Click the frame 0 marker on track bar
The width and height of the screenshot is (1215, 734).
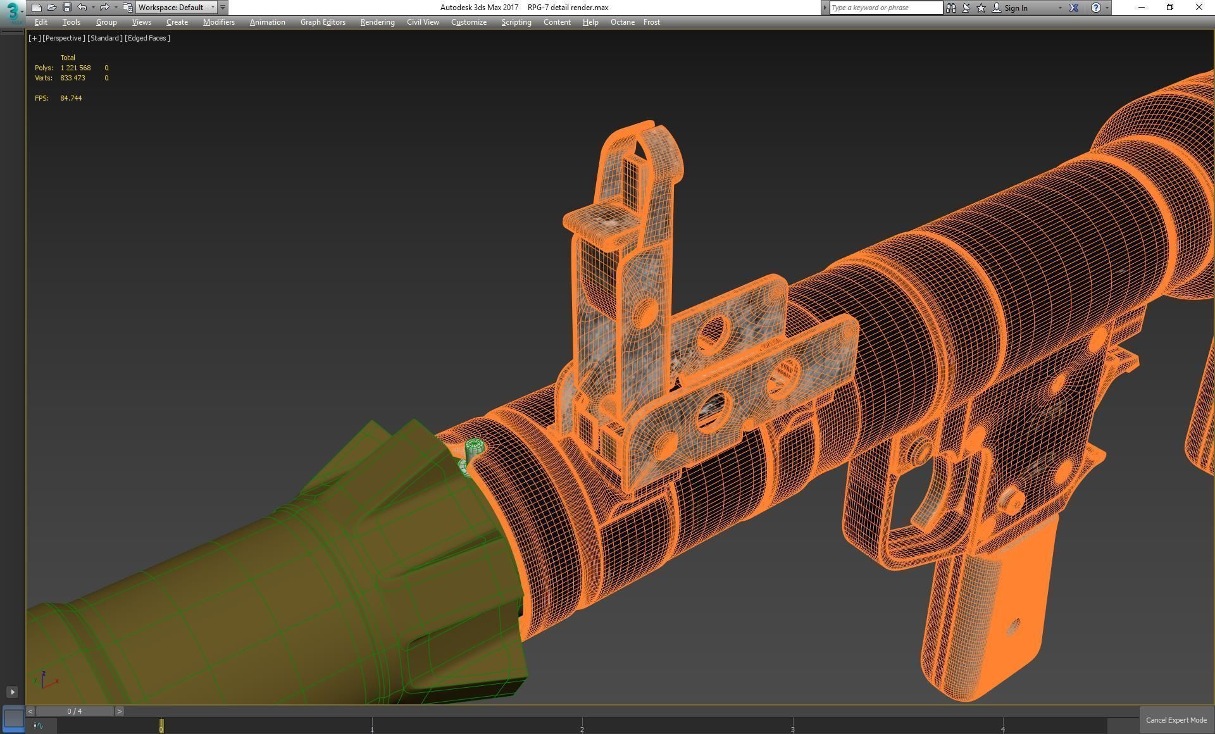(x=161, y=726)
